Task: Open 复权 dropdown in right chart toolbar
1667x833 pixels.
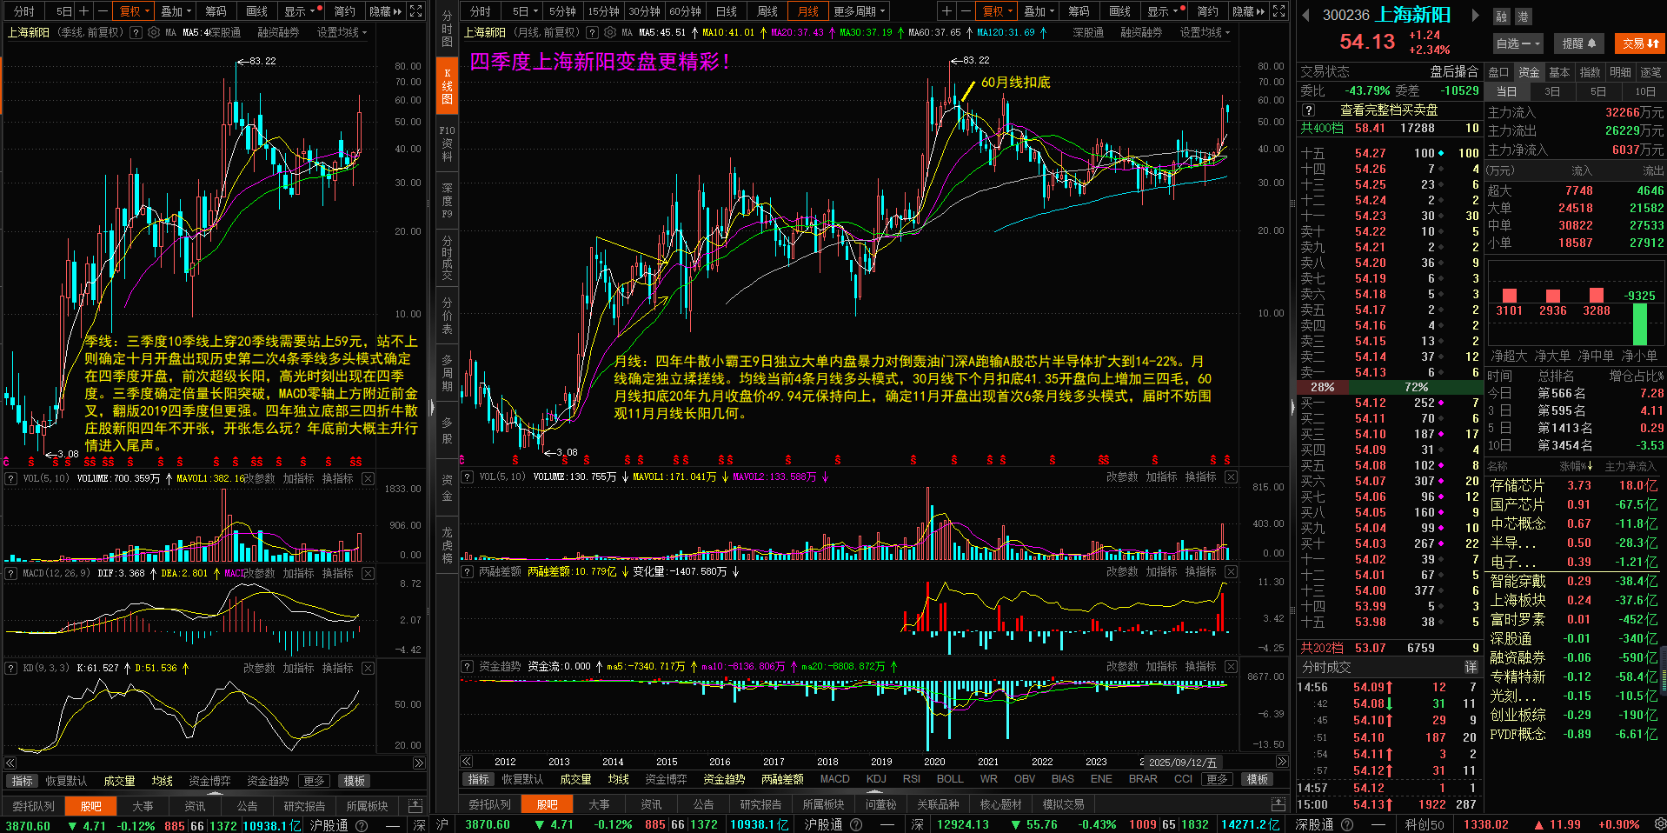Action: click(x=997, y=11)
